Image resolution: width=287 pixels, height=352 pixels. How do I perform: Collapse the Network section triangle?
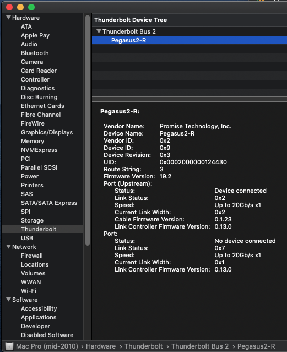(x=8, y=247)
